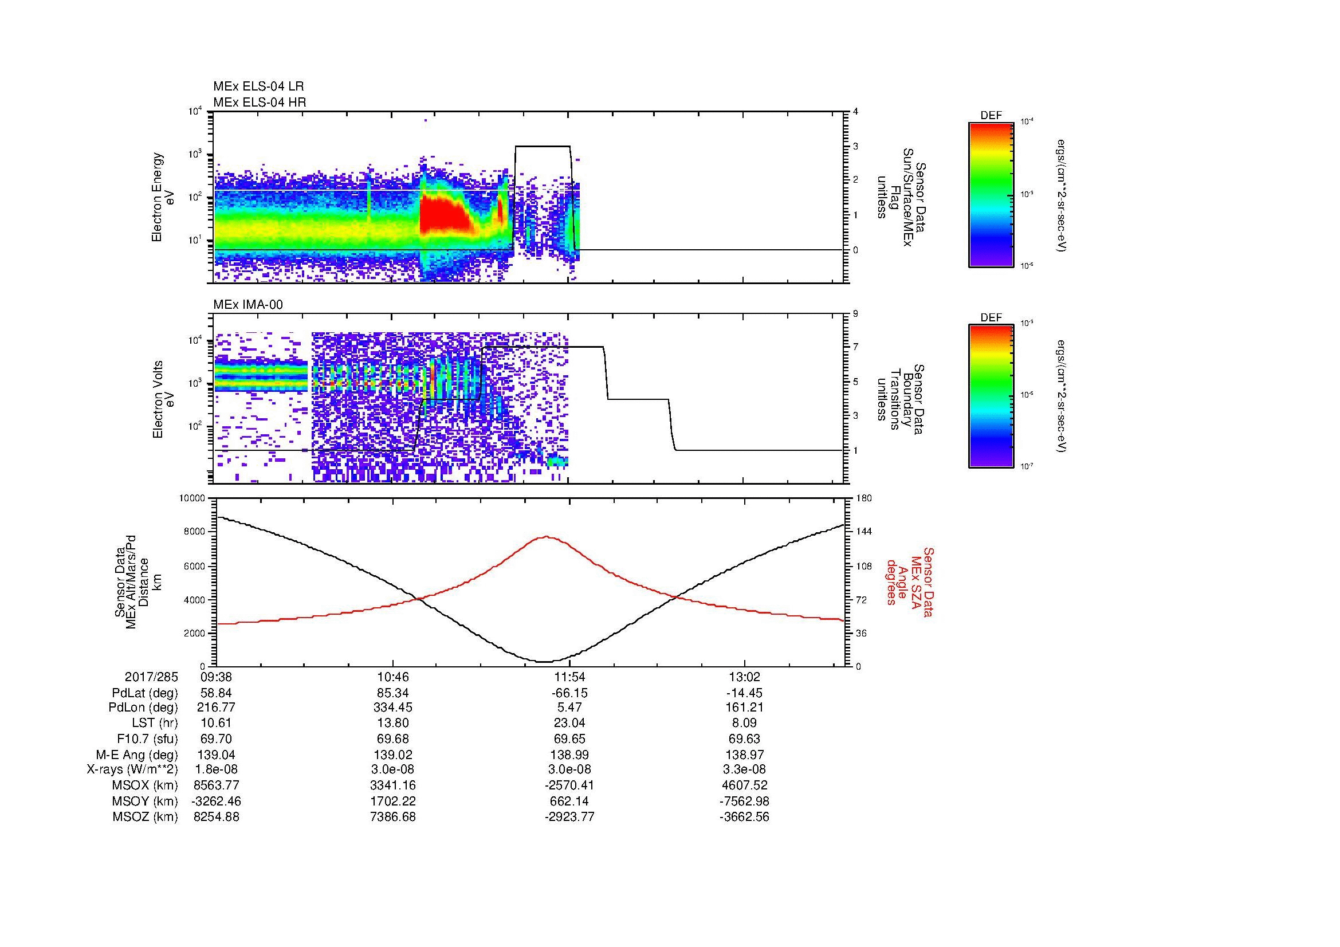Screen dimensions: 1340x947
Task: Click the 'Electron Energy eV' axis label
Action: pos(163,197)
